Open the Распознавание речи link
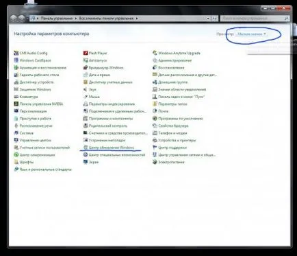This screenshot has height=256, width=297. (x=36, y=126)
